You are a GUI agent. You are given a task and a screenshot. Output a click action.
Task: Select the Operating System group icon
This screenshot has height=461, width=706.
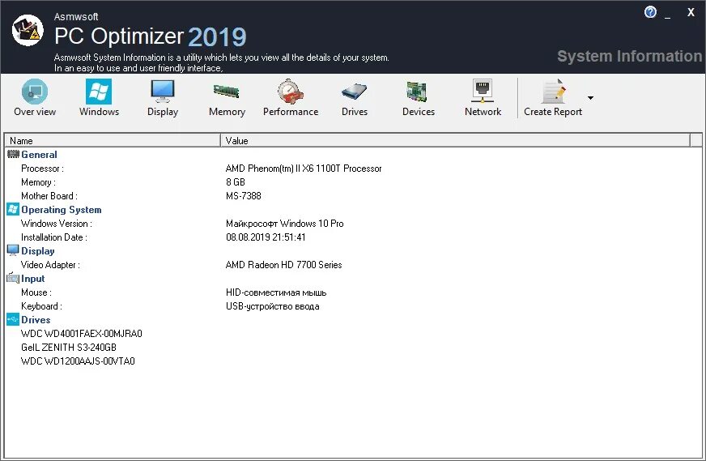click(13, 209)
